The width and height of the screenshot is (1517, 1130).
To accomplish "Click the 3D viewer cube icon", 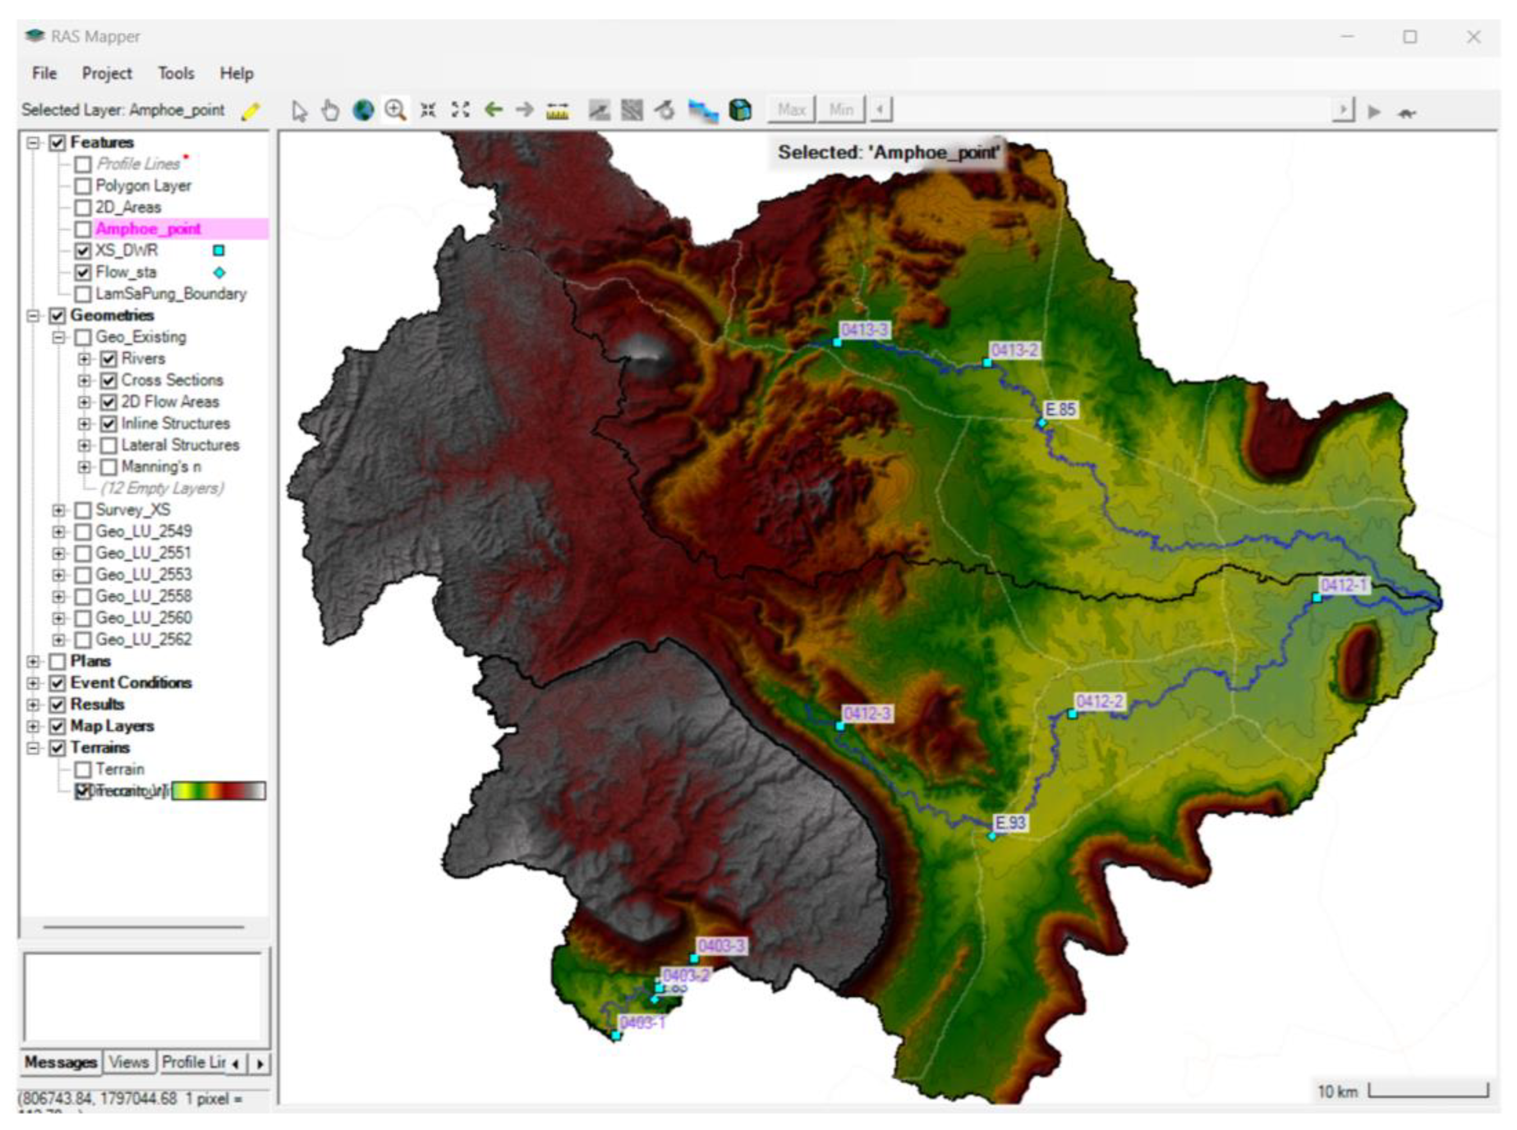I will tap(740, 110).
